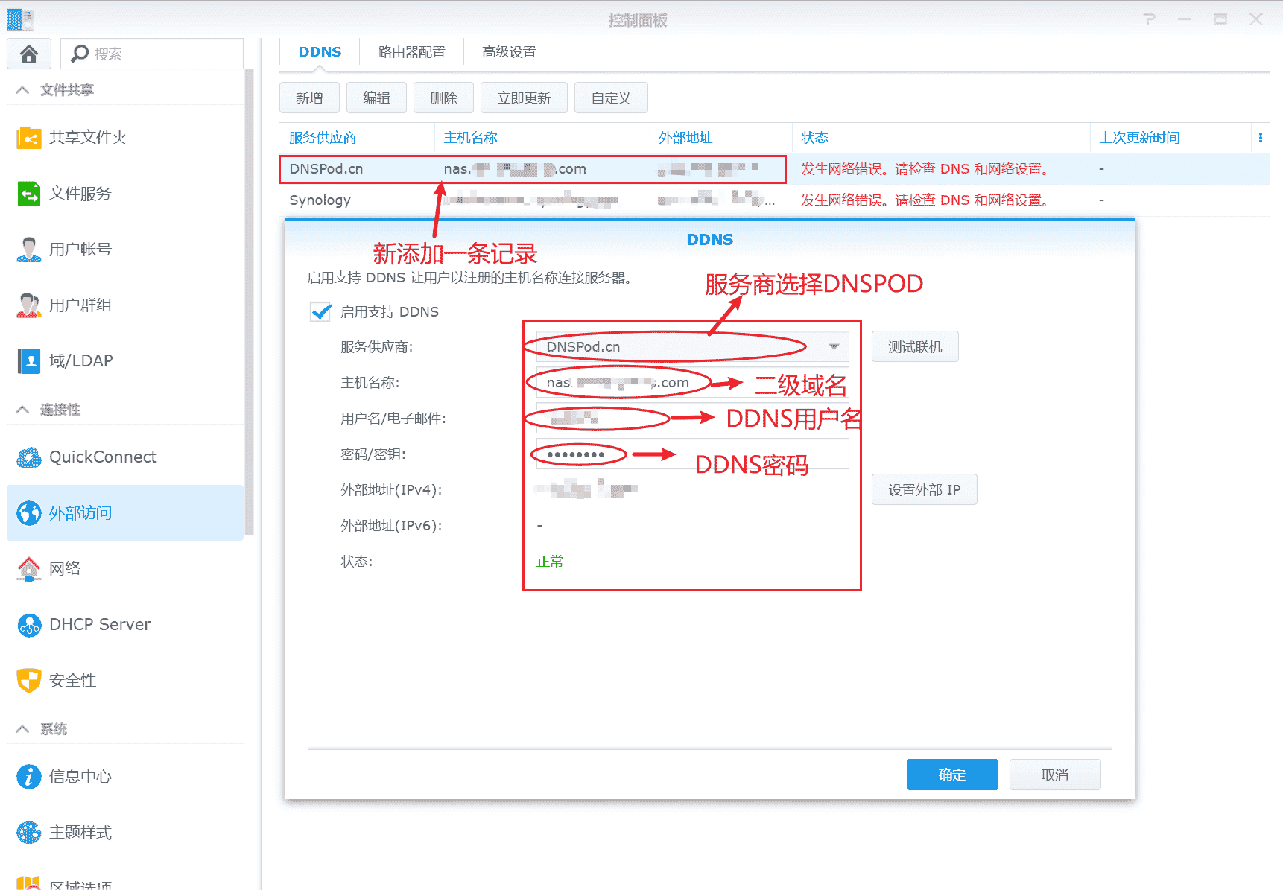The height and width of the screenshot is (890, 1283).
Task: Open DHCP Server icon
Action: pyautogui.click(x=29, y=625)
